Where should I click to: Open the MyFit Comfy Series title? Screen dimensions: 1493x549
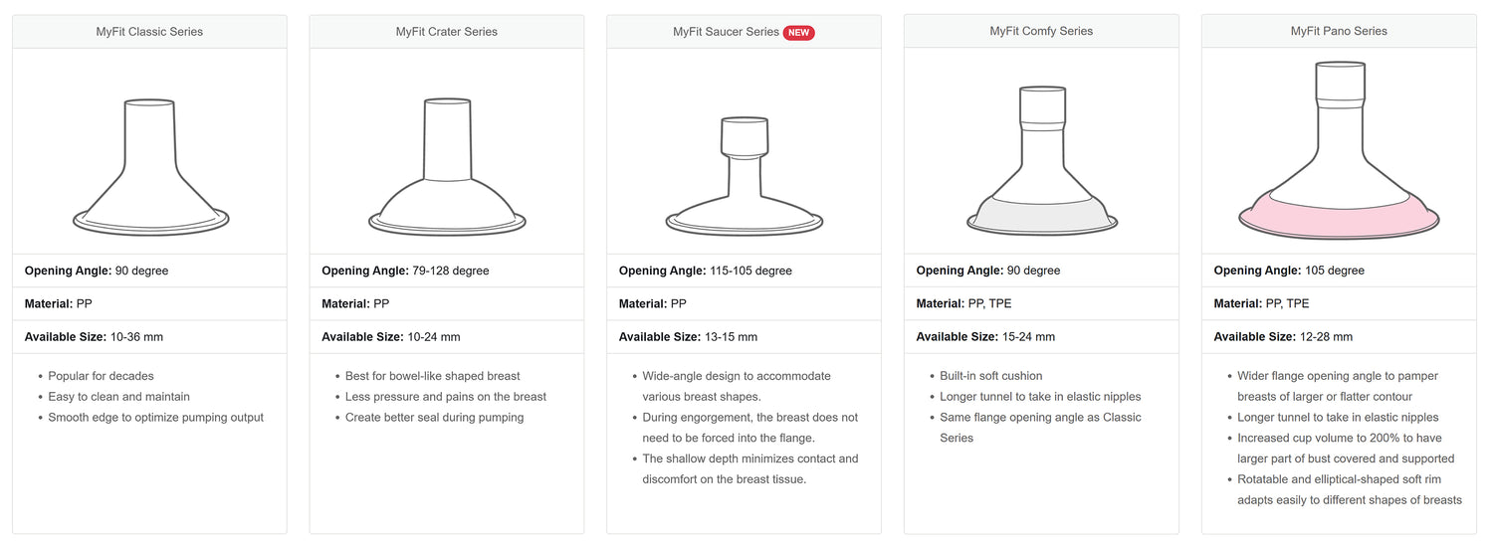pyautogui.click(x=1041, y=31)
